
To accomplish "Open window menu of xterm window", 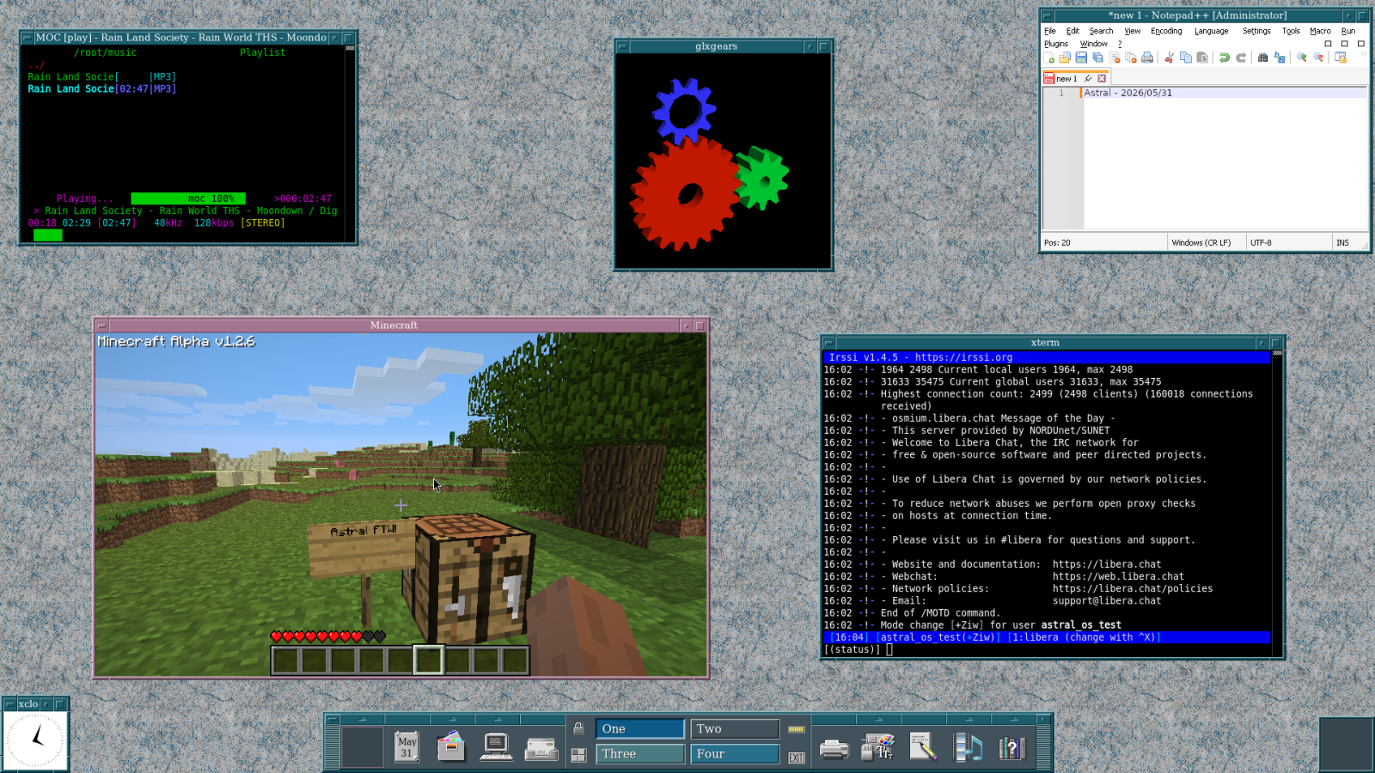I will tap(828, 343).
